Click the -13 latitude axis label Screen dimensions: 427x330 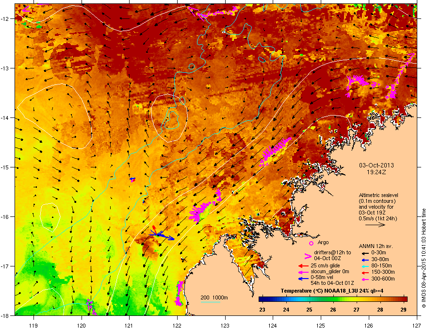[x=5, y=68]
